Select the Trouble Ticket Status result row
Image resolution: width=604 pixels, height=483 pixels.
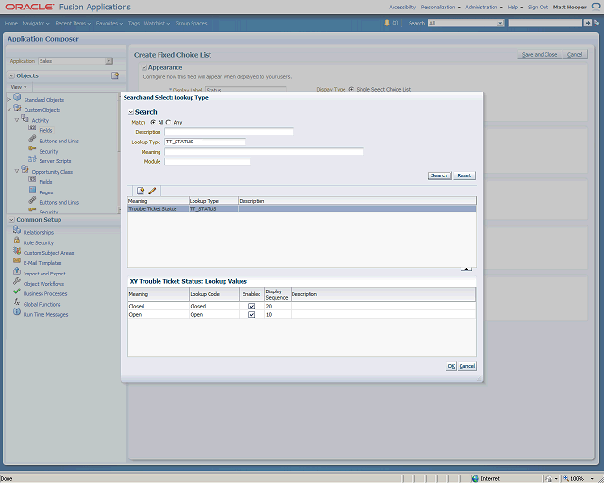302,208
